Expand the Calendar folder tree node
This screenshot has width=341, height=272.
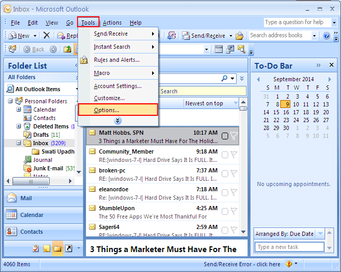(x=19, y=110)
